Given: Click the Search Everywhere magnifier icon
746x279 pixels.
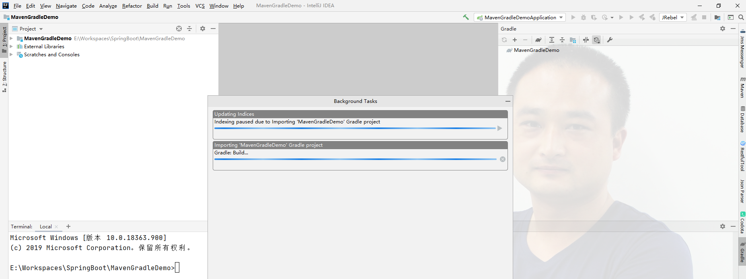Looking at the screenshot, I should point(741,17).
